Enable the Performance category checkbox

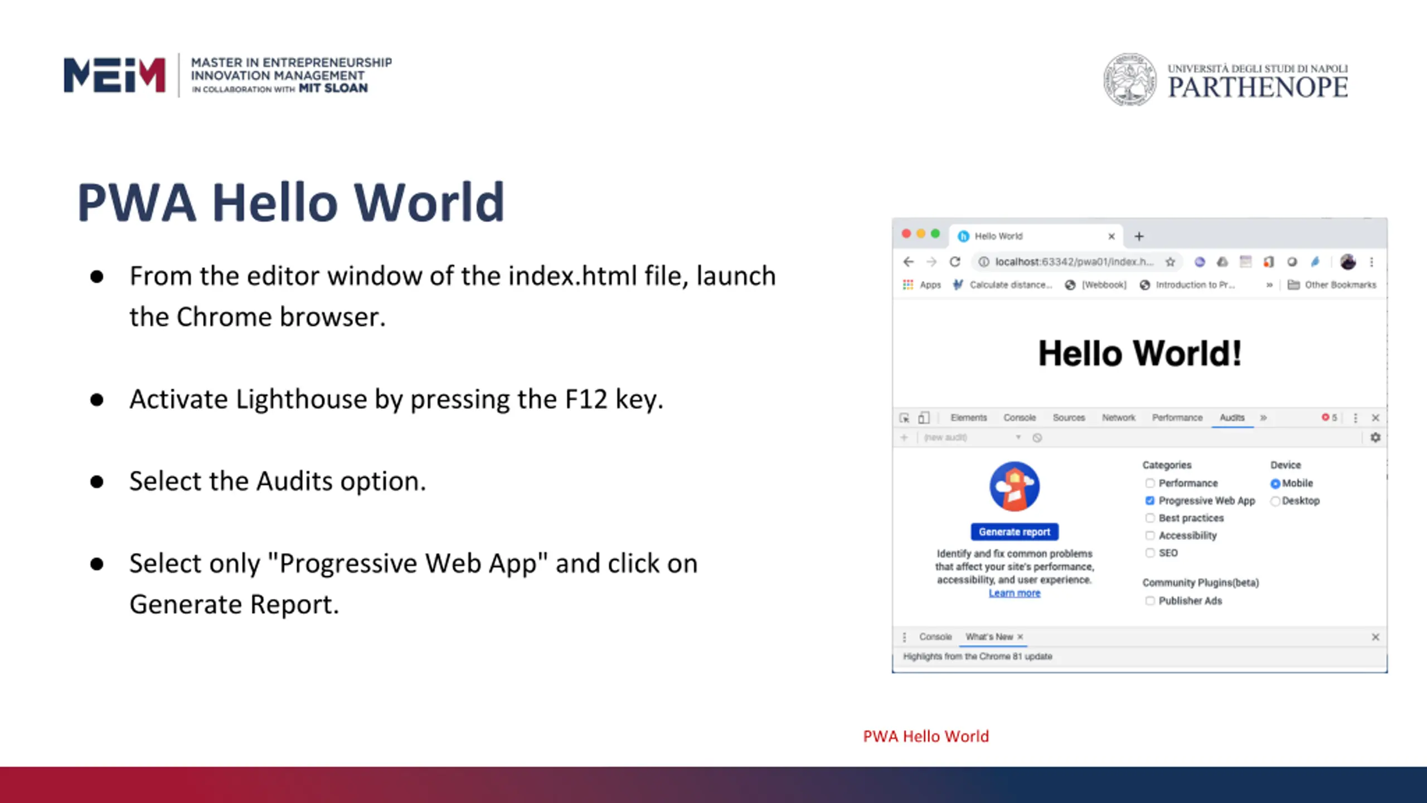tap(1149, 483)
